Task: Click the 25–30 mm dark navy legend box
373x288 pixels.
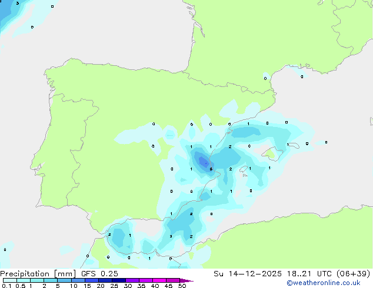Action: [119, 280]
